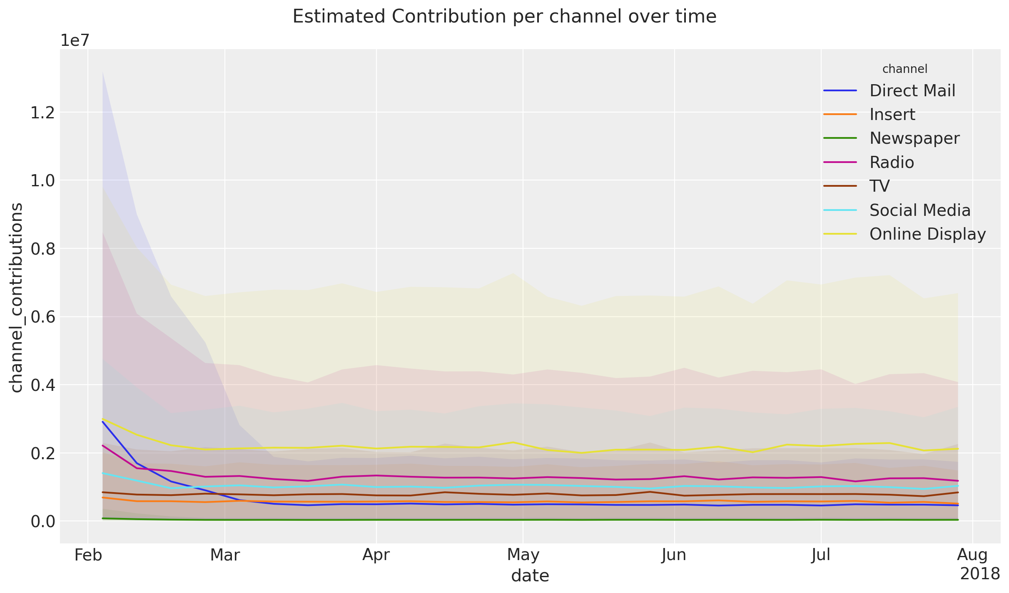Click the 2018 year label
The image size is (1009, 593).
click(980, 574)
